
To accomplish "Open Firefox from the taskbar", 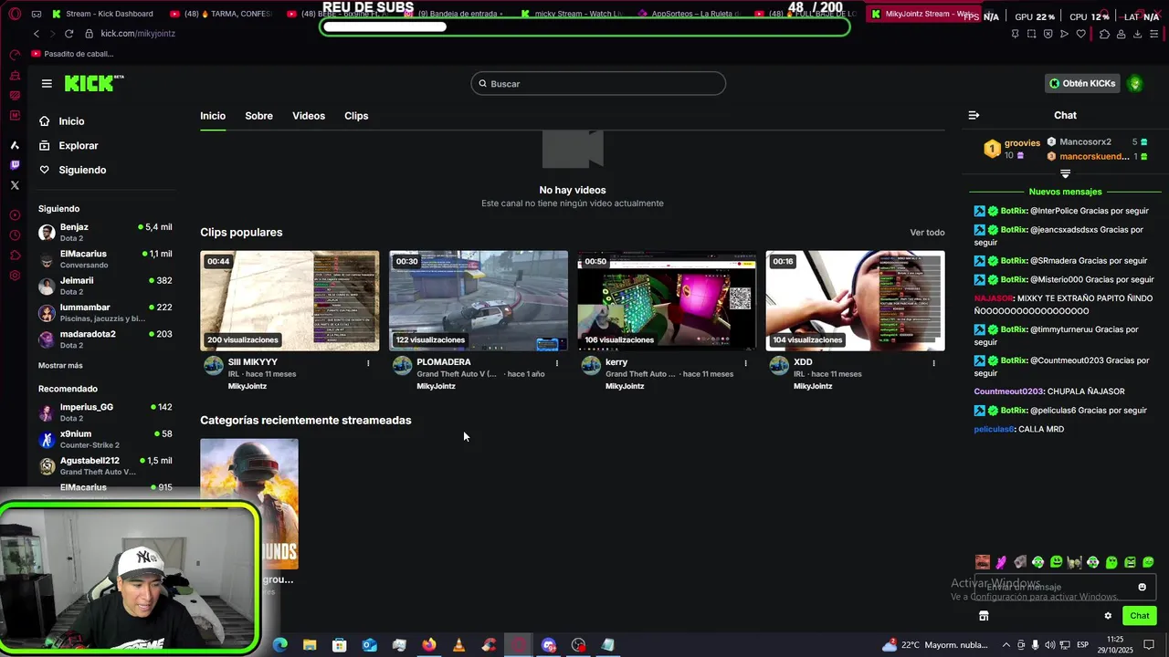I will (429, 645).
